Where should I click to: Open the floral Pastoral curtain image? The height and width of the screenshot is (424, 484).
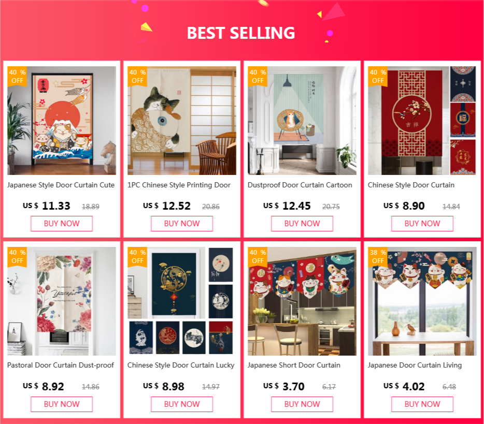click(x=62, y=301)
